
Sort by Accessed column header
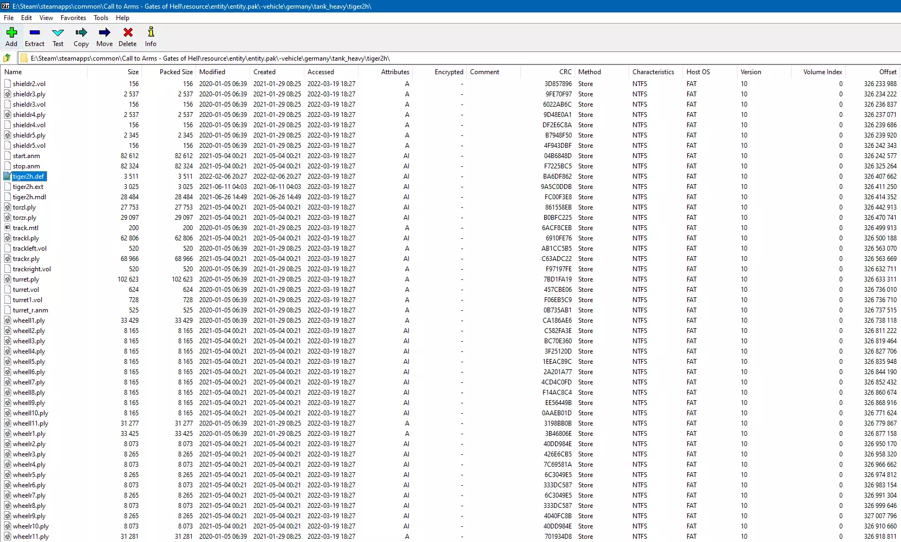(x=331, y=72)
